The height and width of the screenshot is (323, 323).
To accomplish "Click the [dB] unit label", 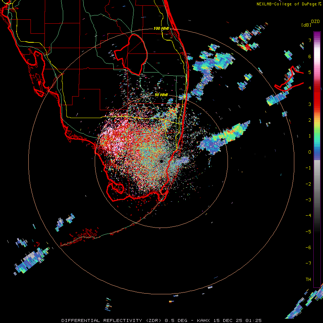I will (306, 25).
